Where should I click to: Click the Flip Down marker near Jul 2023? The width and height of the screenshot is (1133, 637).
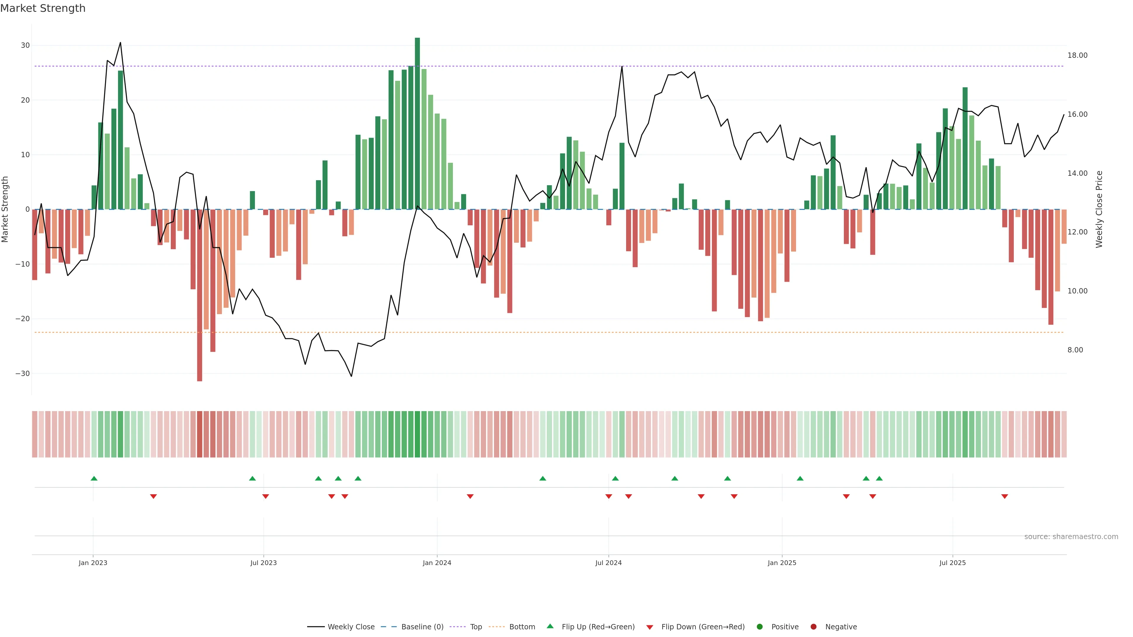(266, 496)
